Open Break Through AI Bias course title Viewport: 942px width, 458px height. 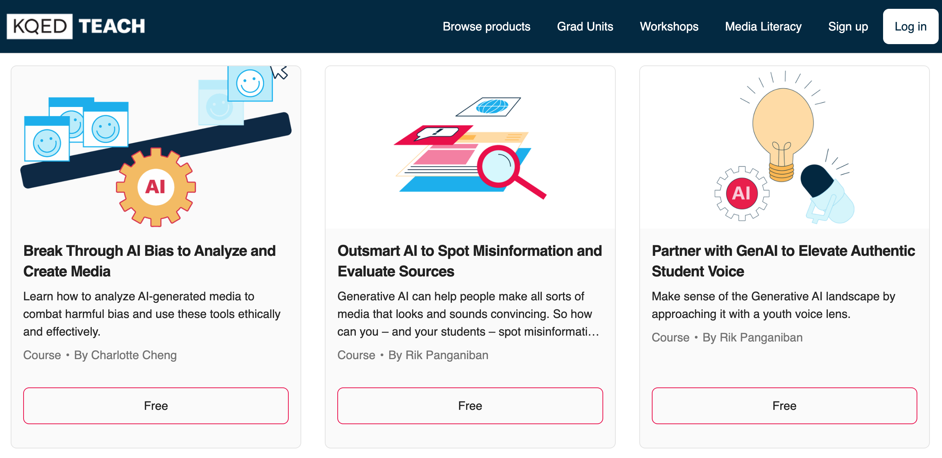coord(150,261)
